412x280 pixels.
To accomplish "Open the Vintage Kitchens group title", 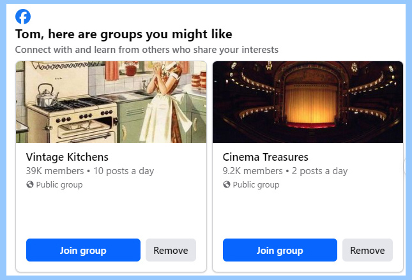I will [x=67, y=157].
